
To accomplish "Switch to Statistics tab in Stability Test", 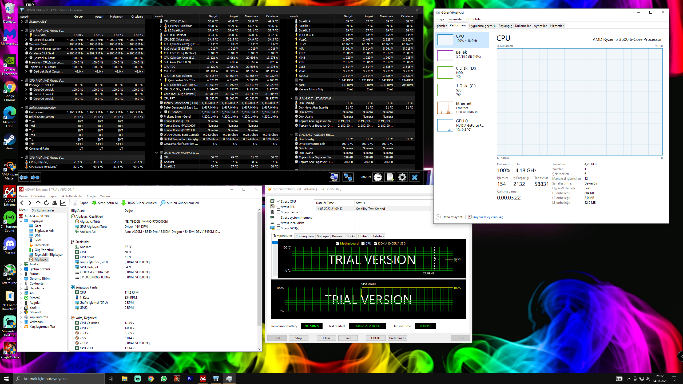I will tap(378, 236).
